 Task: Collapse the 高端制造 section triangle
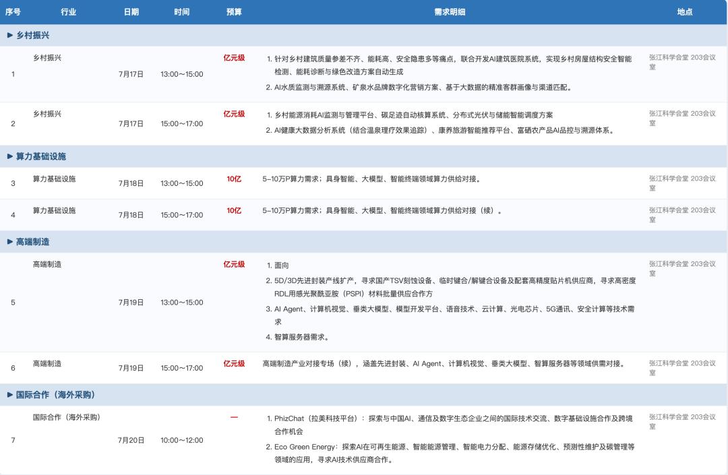point(9,242)
